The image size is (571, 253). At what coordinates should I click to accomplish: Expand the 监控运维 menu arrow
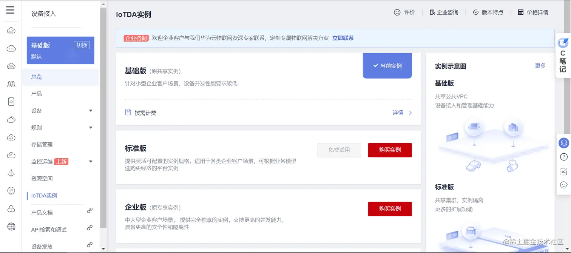click(91, 162)
